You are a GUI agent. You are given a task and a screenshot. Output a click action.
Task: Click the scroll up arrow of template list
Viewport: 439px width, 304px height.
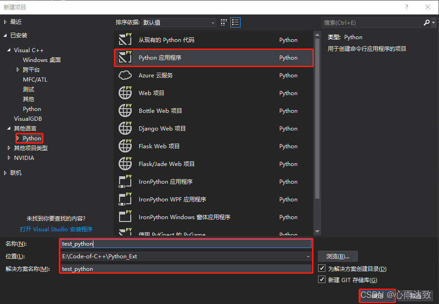pos(317,35)
